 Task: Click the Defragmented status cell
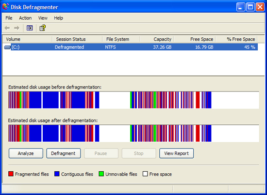pyautogui.click(x=69, y=47)
